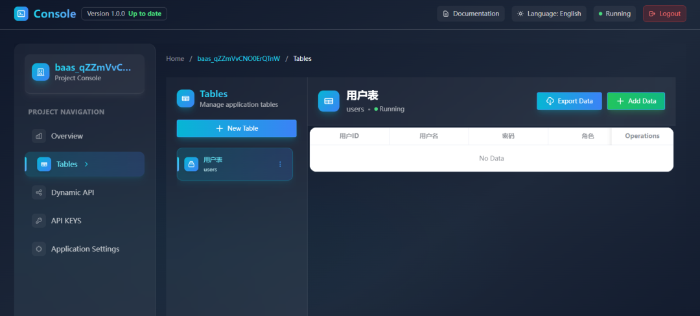Click the Console terminal logo icon

tap(21, 14)
